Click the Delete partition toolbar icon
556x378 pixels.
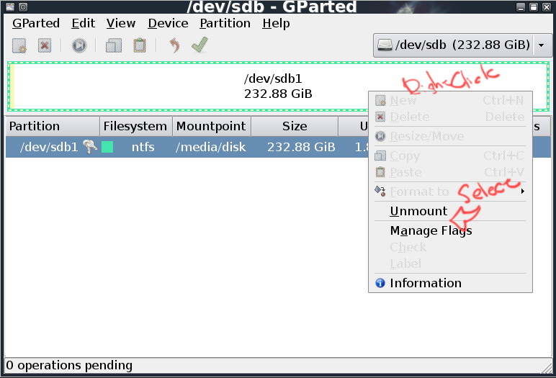click(x=45, y=45)
